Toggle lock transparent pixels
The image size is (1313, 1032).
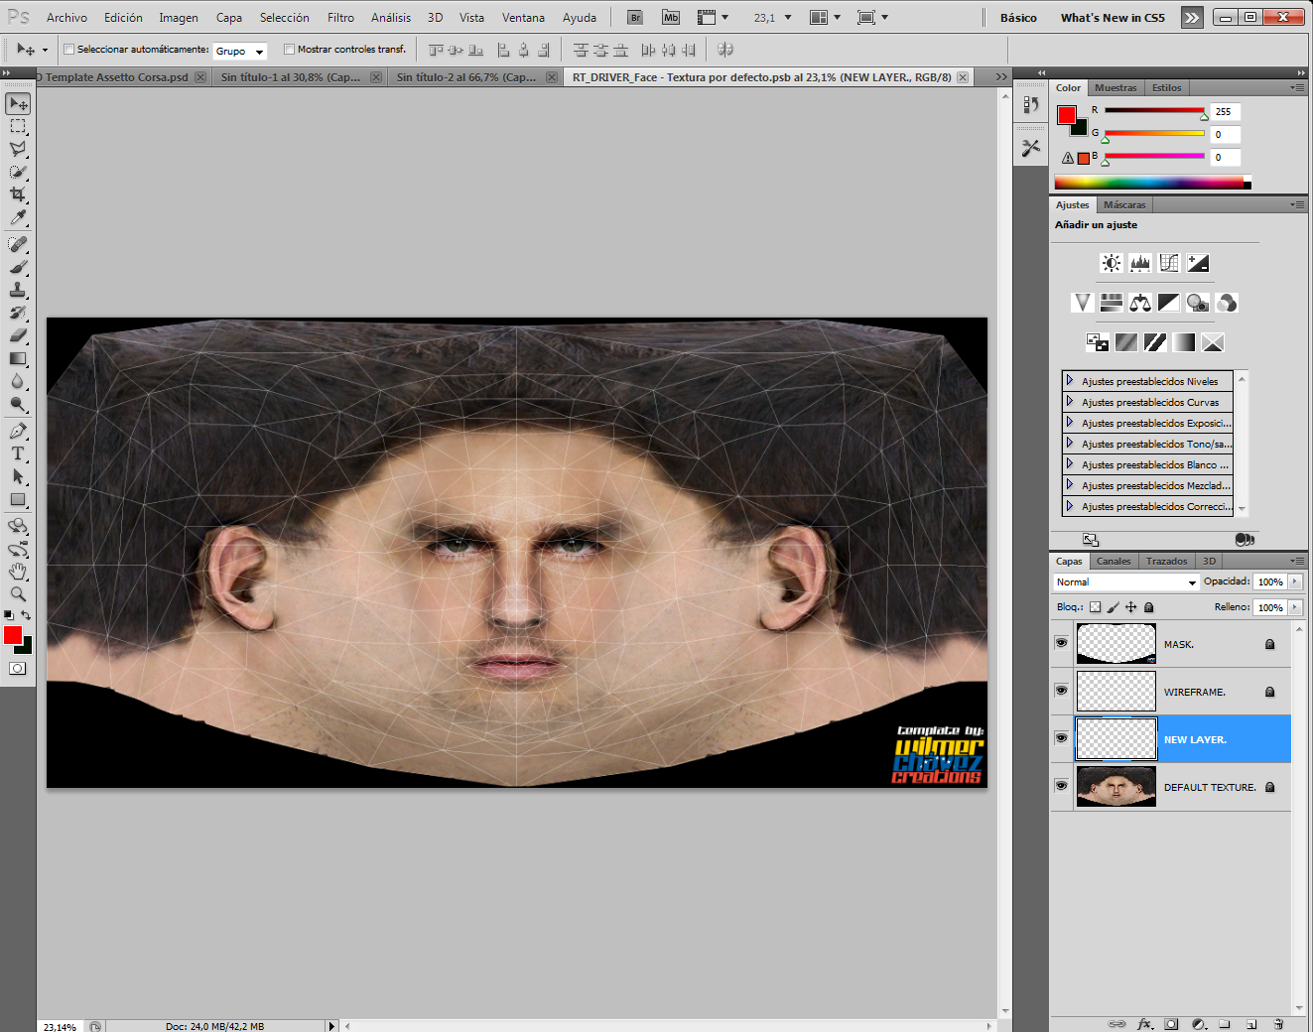pos(1095,607)
